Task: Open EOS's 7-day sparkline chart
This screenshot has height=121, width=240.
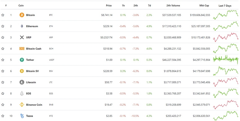Action: click(x=226, y=93)
